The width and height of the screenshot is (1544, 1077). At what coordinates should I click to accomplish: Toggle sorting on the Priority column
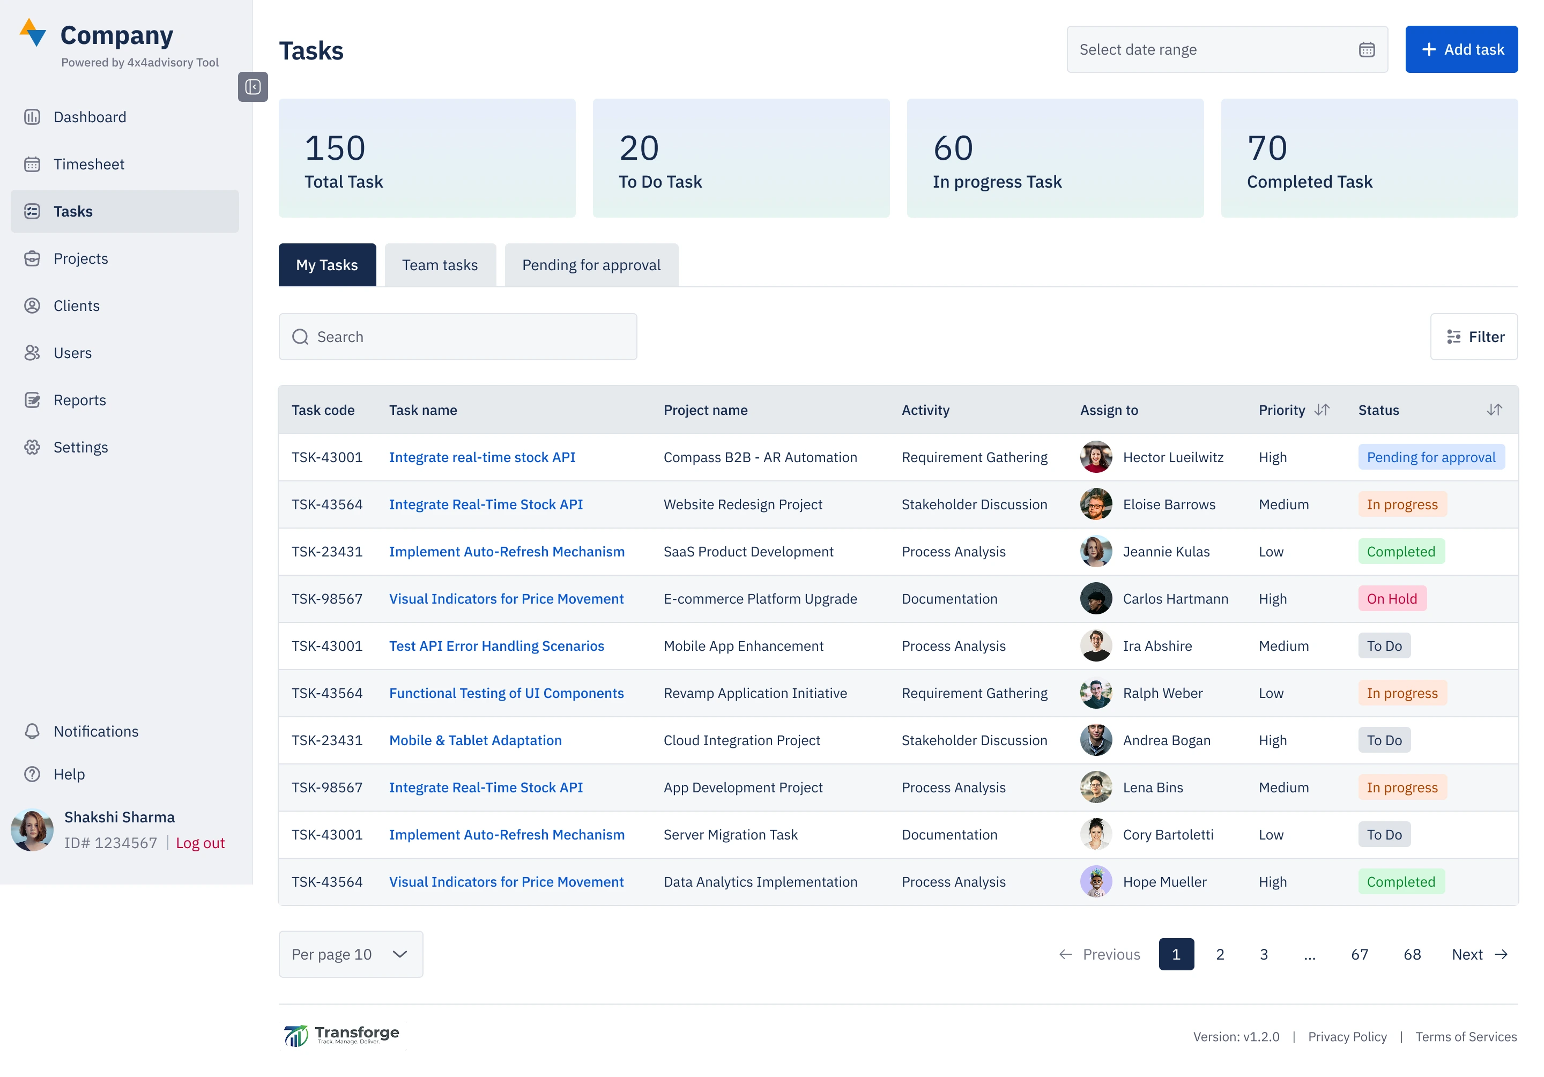click(1323, 410)
